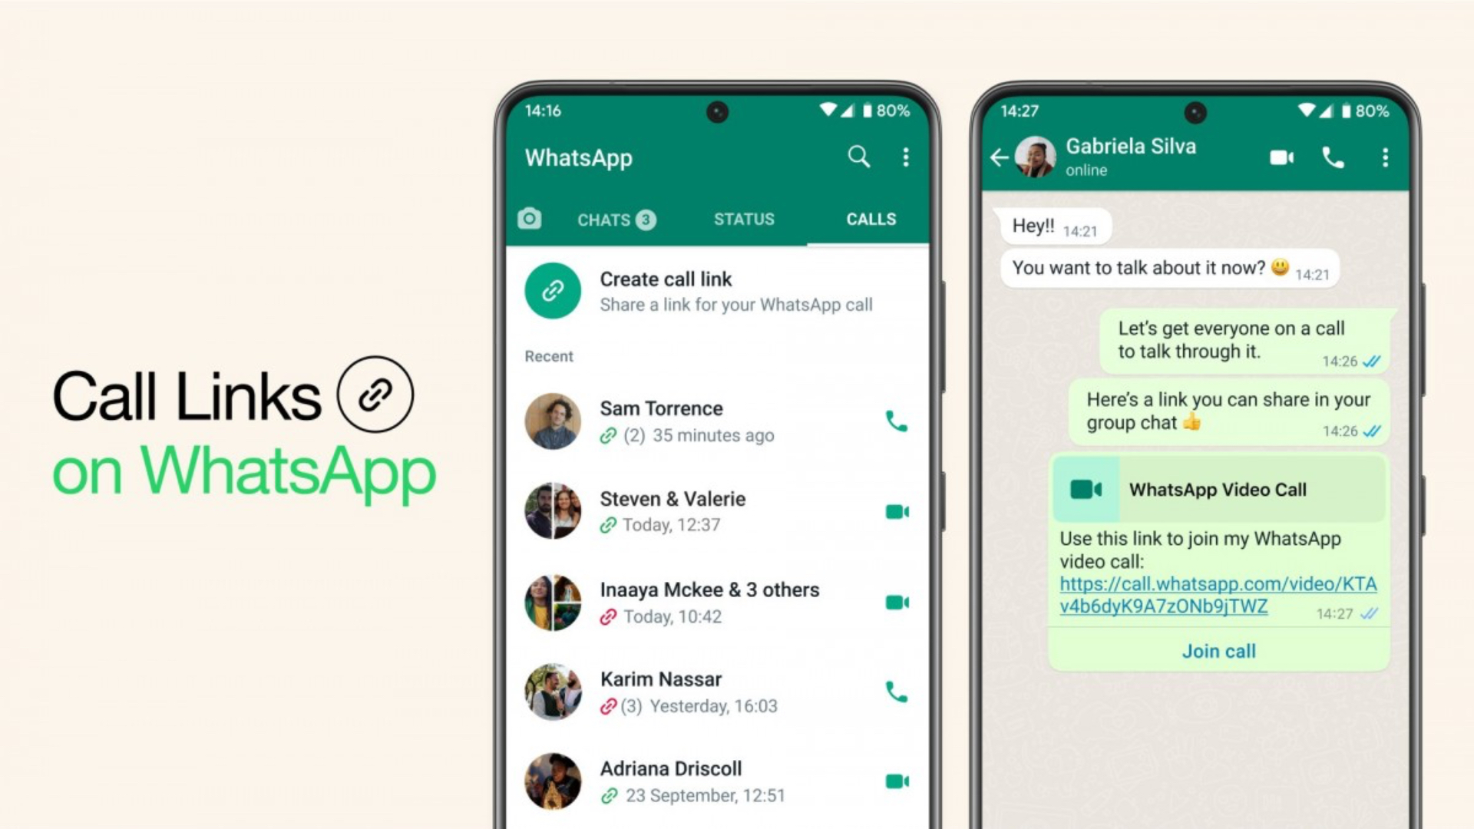
Task: Tap the voice call icon next to Sam Torrence
Action: coord(896,421)
